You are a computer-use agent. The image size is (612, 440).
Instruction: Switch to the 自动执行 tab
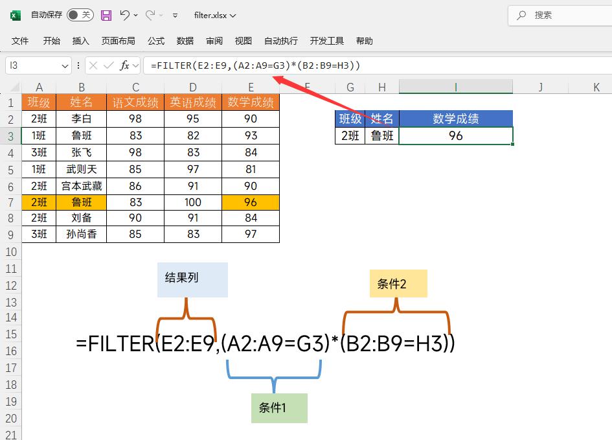[281, 41]
